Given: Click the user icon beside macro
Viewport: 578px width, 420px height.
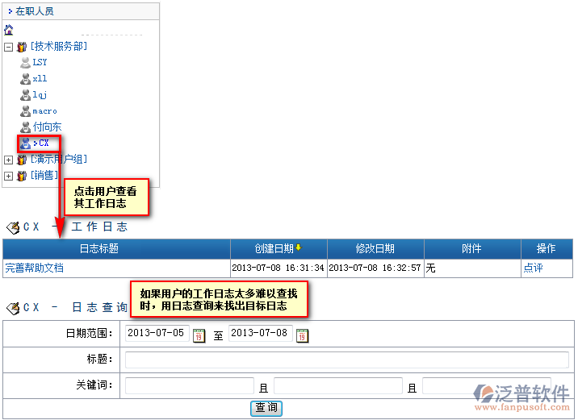Looking at the screenshot, I should point(25,110).
